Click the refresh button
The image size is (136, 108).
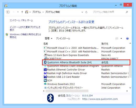[x=86, y=12]
